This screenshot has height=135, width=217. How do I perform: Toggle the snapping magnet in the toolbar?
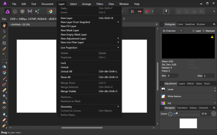[x=147, y=12]
